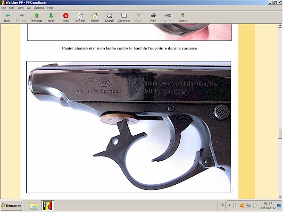Show hidden tray icons
The height and width of the screenshot is (212, 283).
tap(229, 205)
